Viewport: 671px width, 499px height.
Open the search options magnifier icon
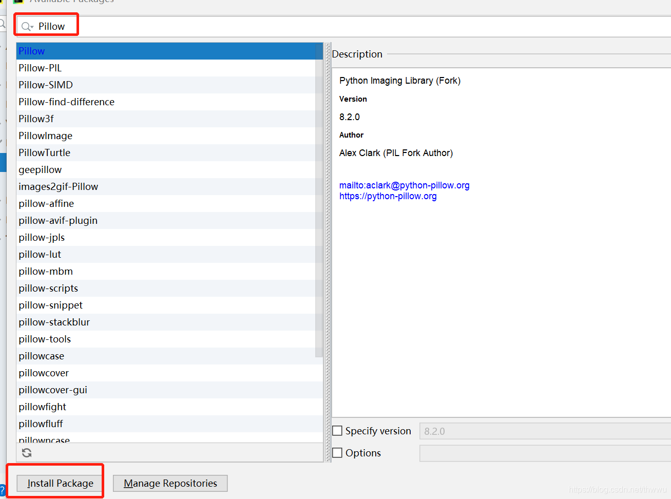click(27, 27)
